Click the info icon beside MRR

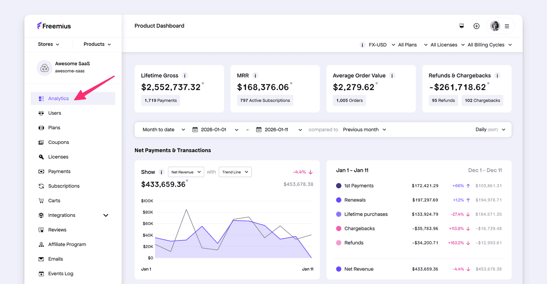coord(255,76)
